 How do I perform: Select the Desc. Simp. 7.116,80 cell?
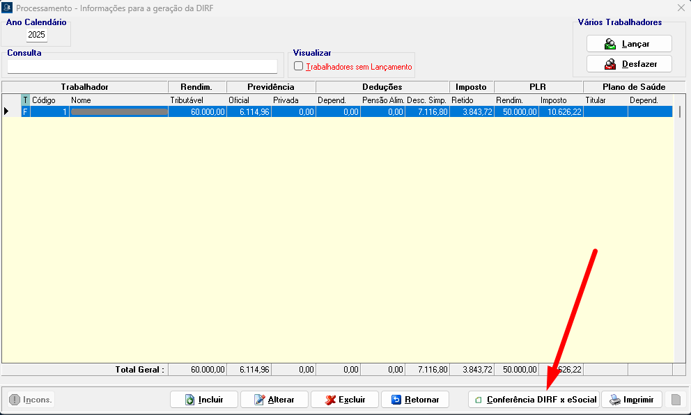pyautogui.click(x=427, y=111)
